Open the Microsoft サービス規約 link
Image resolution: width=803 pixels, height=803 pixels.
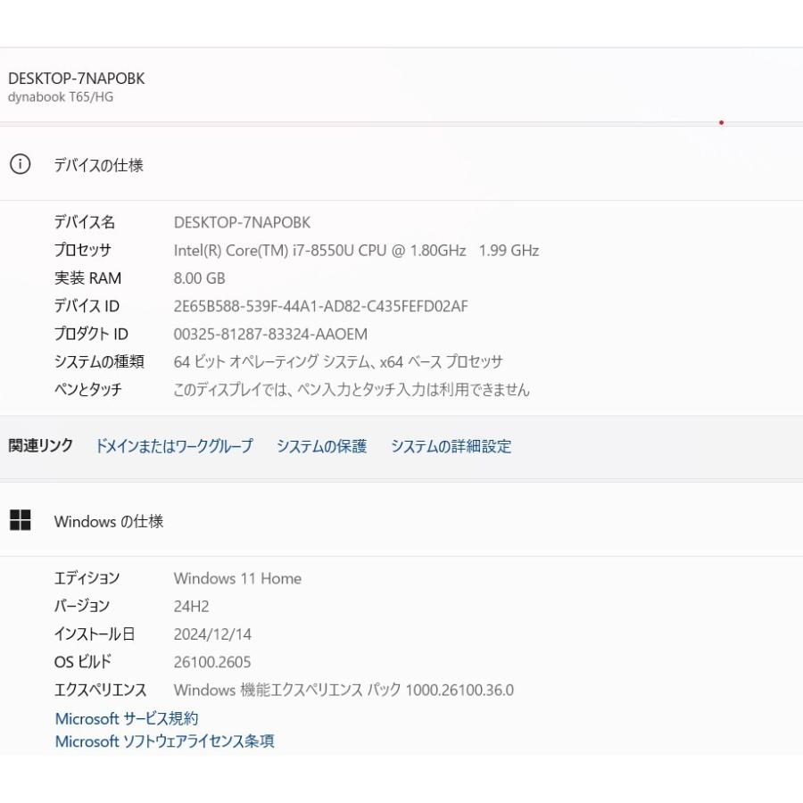[127, 718]
